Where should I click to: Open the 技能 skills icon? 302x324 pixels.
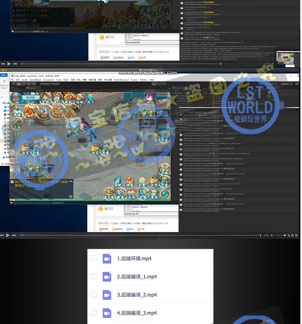[x=143, y=194]
